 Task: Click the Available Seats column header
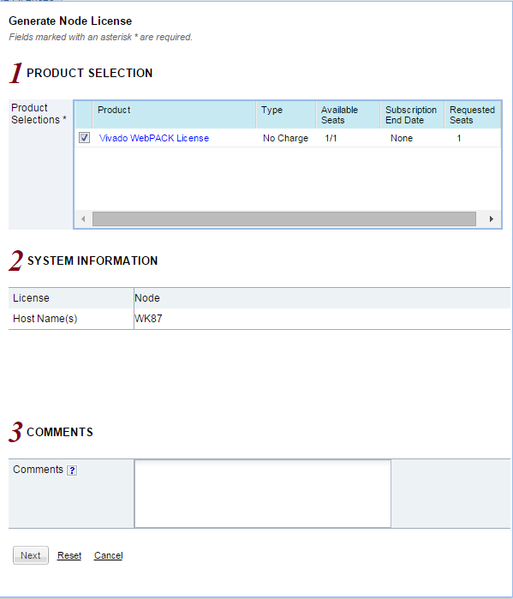click(x=348, y=115)
